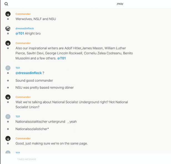
Task: Click the bullet beside the "removing döner" message
Action: click(8, 88)
